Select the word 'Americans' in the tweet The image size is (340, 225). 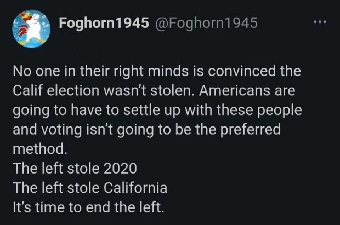click(x=235, y=90)
